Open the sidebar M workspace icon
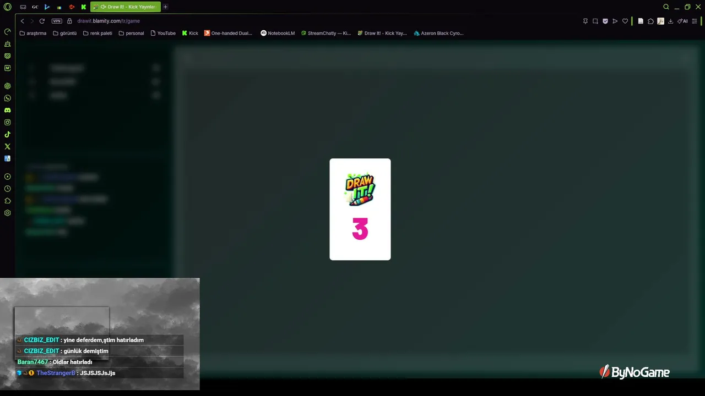Screen dimensions: 705x396 tap(8, 68)
